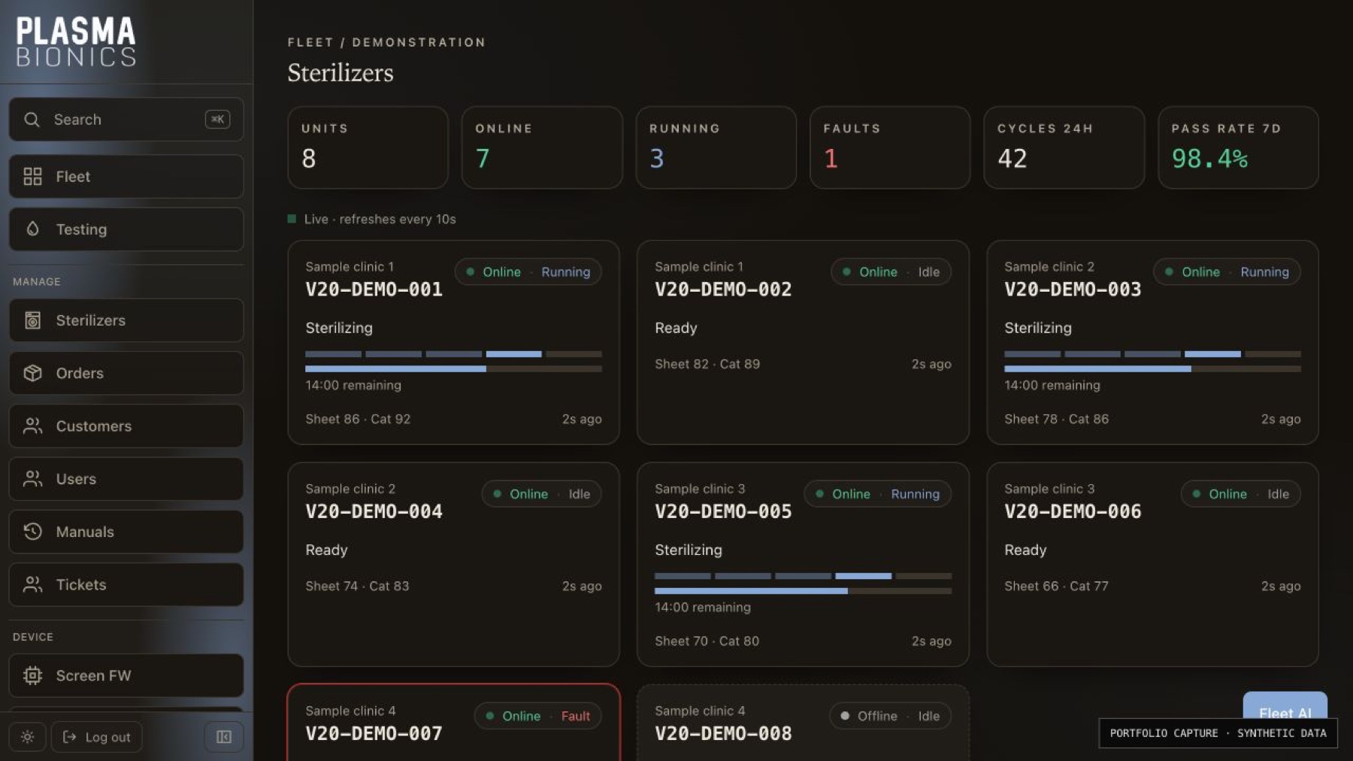
Task: Click the Online 7 stat card
Action: coord(542,147)
